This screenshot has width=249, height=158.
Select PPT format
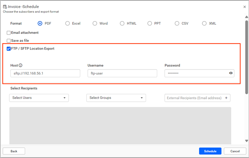pyautogui.click(x=150, y=24)
